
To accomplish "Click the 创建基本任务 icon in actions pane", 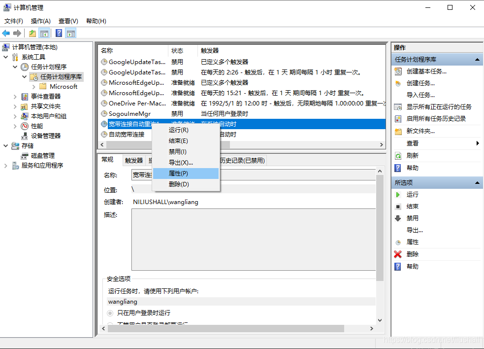I will (x=398, y=71).
